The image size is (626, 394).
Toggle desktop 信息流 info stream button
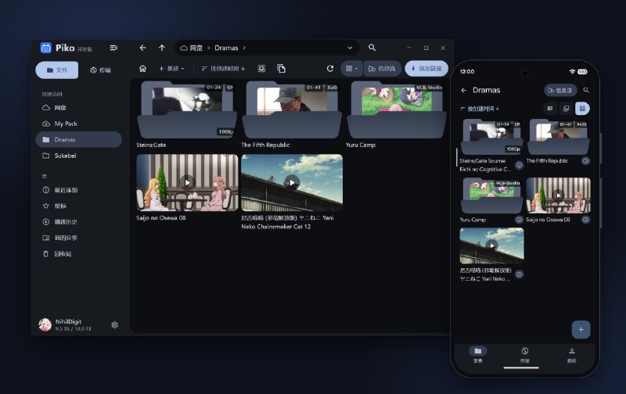pos(382,69)
